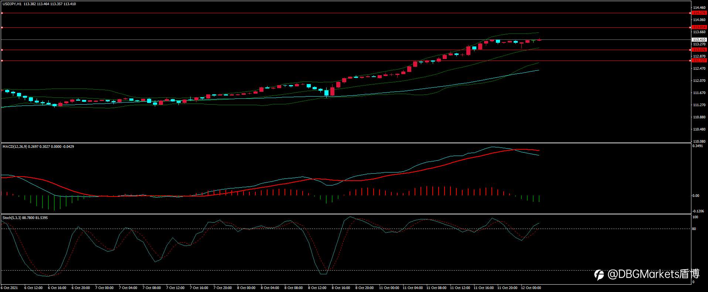Click the MACD 0.00 zero-level scale label

(x=695, y=196)
